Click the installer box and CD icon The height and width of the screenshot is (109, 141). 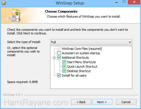[15, 15]
